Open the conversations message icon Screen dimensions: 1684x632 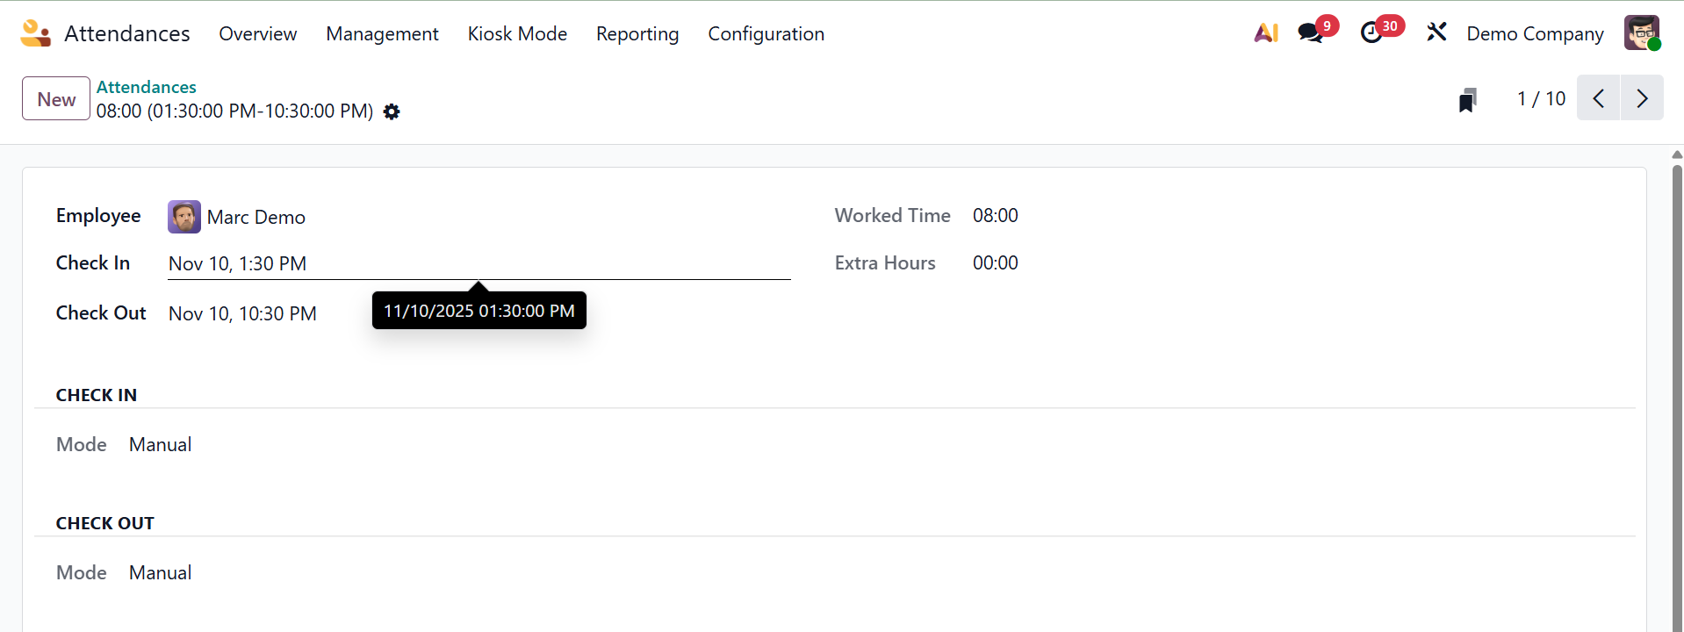click(1311, 33)
